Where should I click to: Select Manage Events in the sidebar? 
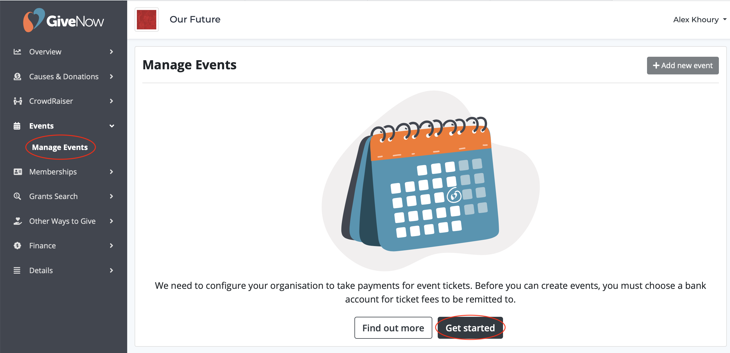[x=60, y=147]
